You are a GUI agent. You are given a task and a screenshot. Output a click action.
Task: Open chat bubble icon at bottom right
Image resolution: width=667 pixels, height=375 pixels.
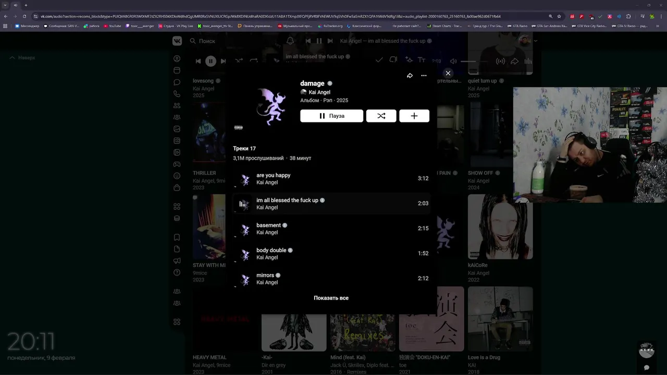point(647,367)
